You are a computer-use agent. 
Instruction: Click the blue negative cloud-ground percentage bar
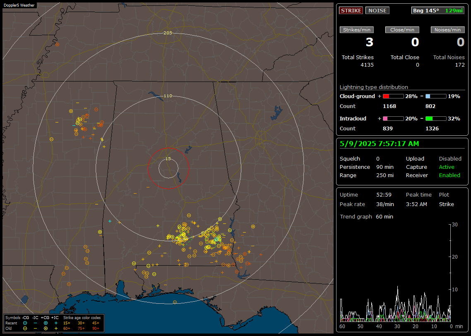click(x=436, y=96)
